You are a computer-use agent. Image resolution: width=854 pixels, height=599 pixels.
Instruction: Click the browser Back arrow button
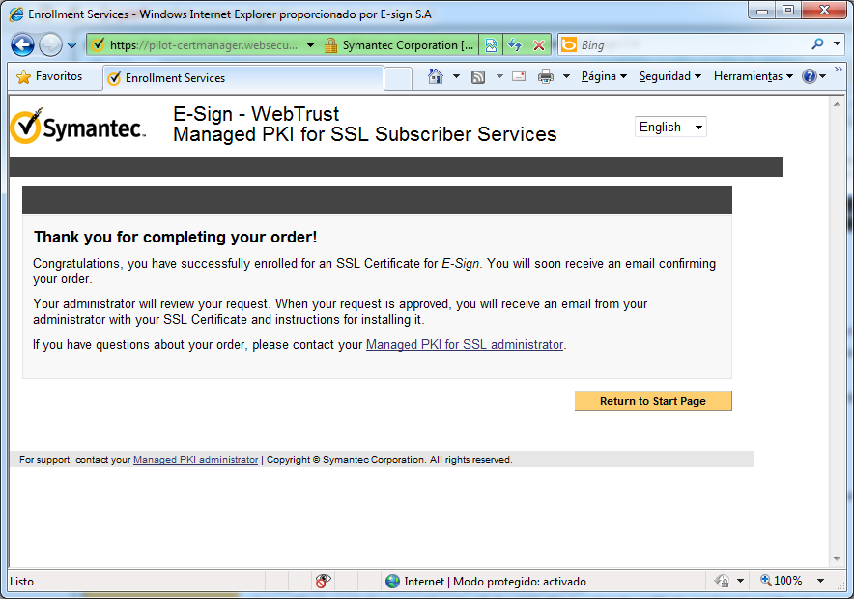coord(23,44)
